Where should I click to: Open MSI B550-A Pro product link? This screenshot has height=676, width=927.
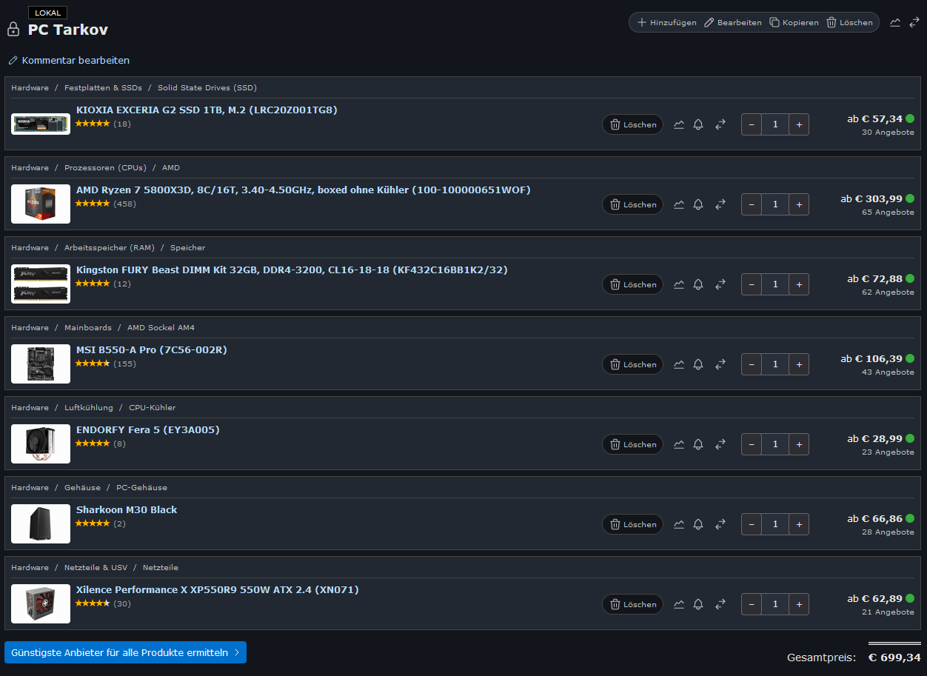[152, 349]
